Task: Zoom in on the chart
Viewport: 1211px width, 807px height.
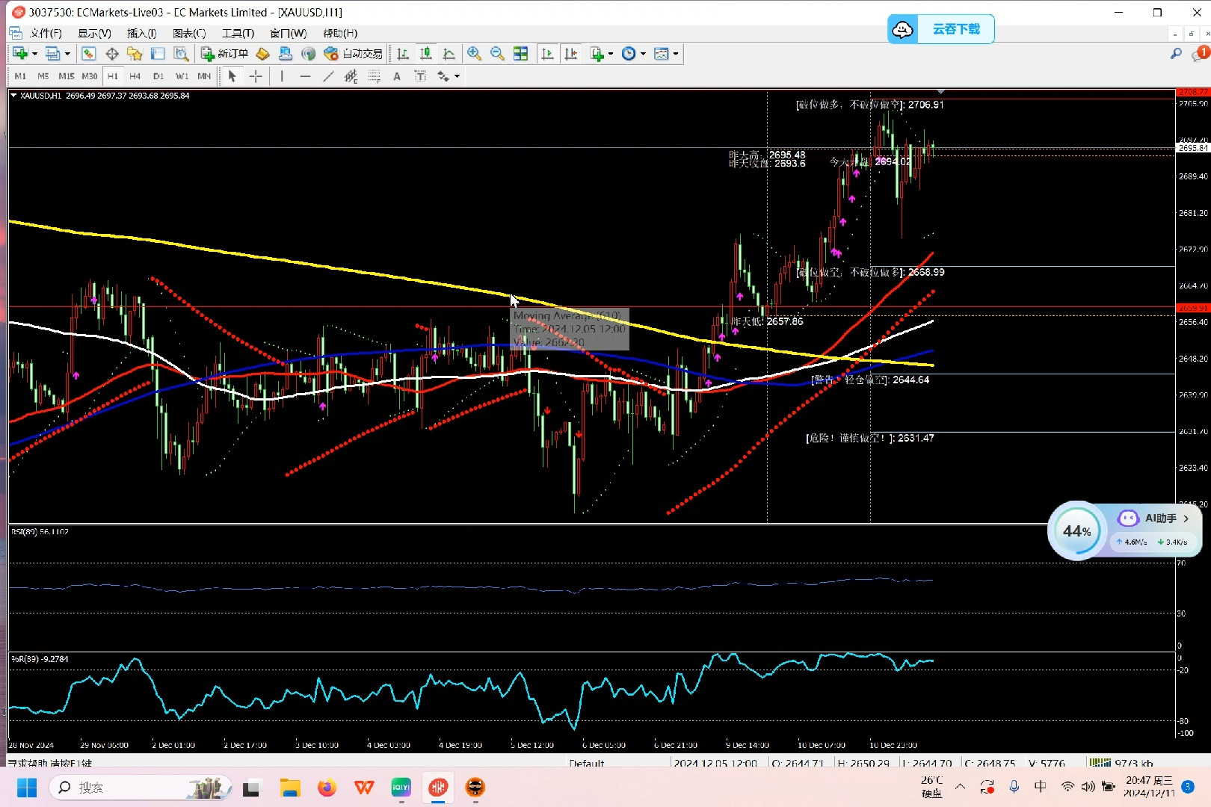Action: tap(474, 54)
